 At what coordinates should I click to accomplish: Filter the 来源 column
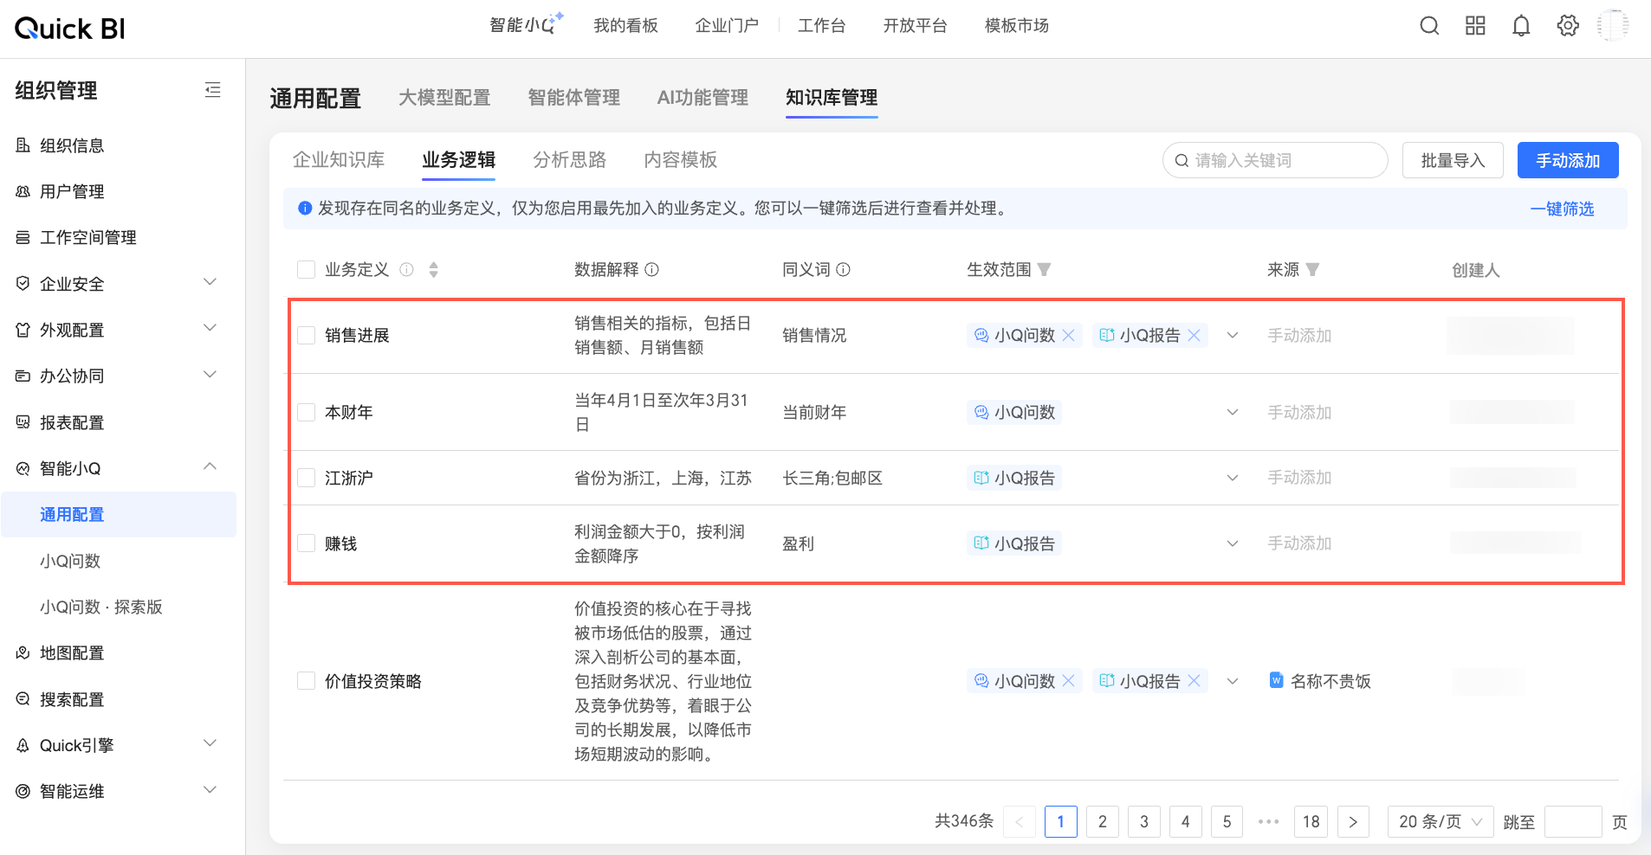point(1312,269)
